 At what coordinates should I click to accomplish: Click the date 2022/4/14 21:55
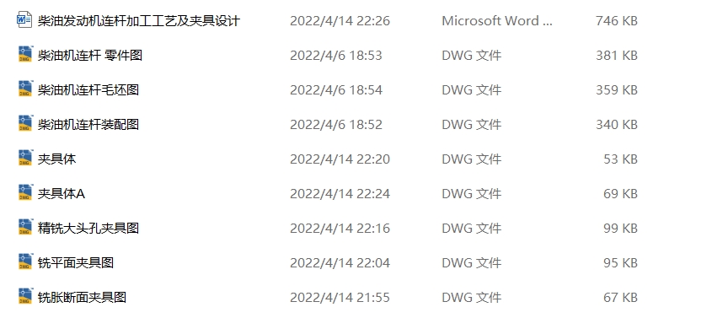coord(340,298)
